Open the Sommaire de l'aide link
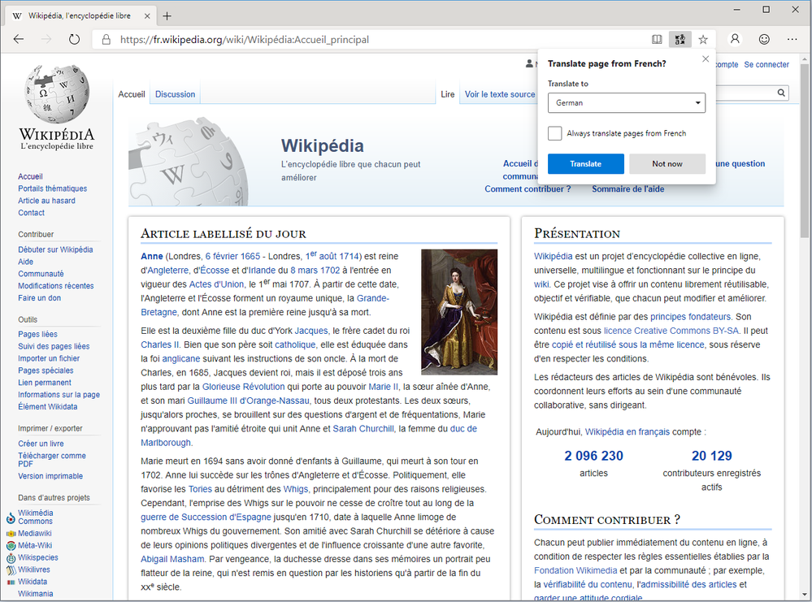Screen dimensions: 812x602 point(628,189)
